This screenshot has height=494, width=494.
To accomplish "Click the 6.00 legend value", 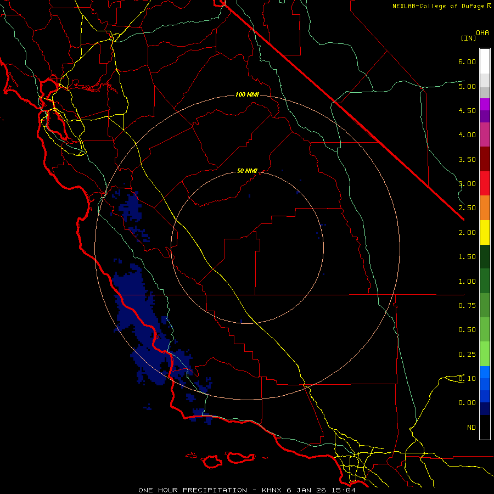I will (467, 61).
